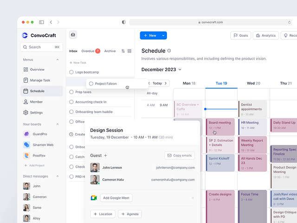Click the clock icon on the Create task

[x=71, y=134]
